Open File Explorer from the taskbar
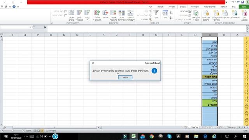Screen dimensions: 249x140 pos(196,136)
